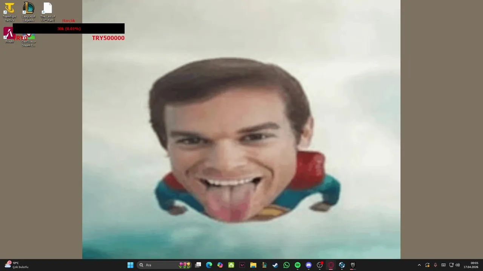
Task: Open the touch keyboard tray icon
Action: (443, 265)
